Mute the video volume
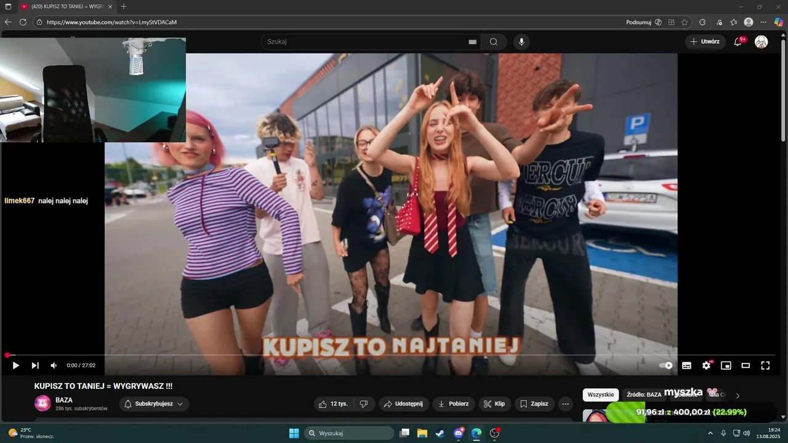The image size is (788, 443). (54, 365)
